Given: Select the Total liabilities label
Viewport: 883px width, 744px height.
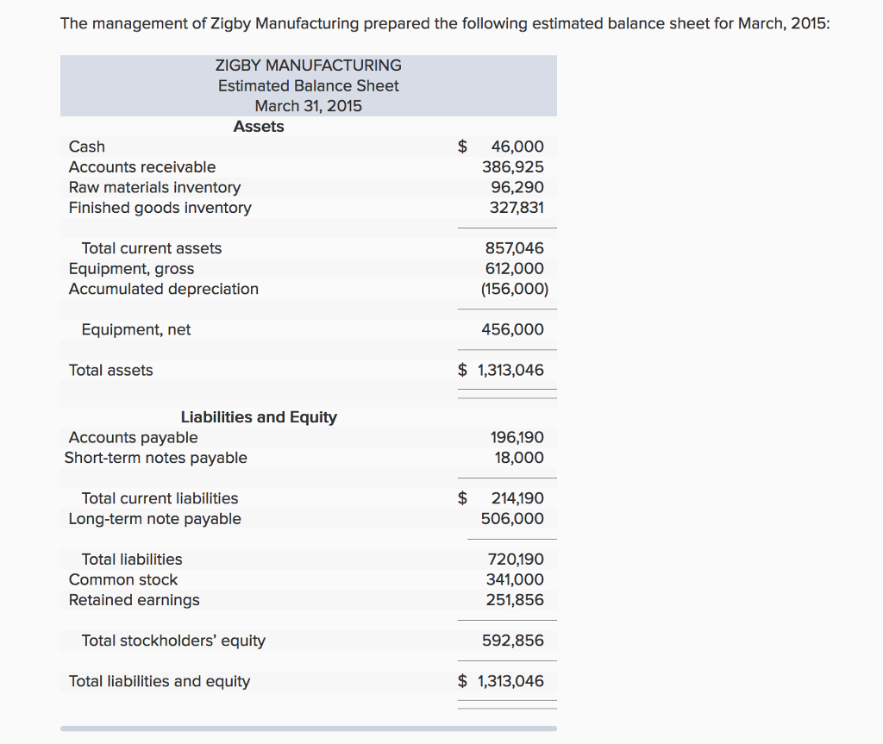Looking at the screenshot, I should [132, 560].
